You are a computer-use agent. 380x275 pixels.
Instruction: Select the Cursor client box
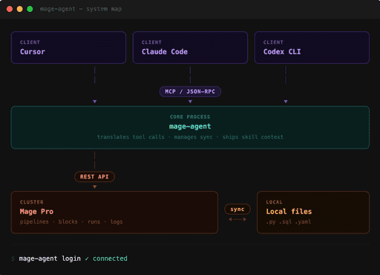pos(68,48)
